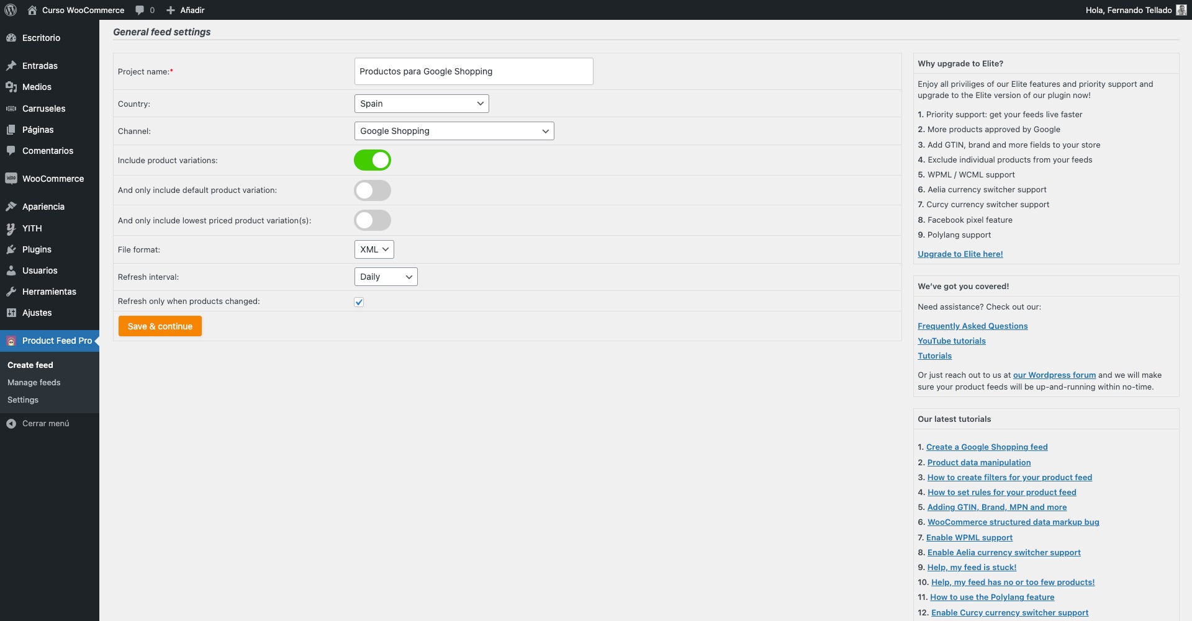
Task: Follow the Upgrade to Elite here link
Action: pyautogui.click(x=960, y=254)
